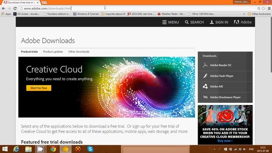The height and width of the screenshot is (153, 272).
Task: Open the Weather Radar bookmark
Action: (171, 14)
